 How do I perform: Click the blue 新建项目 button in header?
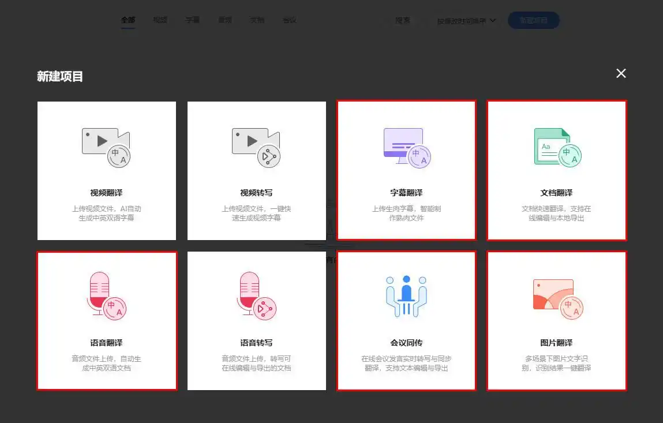tap(534, 20)
